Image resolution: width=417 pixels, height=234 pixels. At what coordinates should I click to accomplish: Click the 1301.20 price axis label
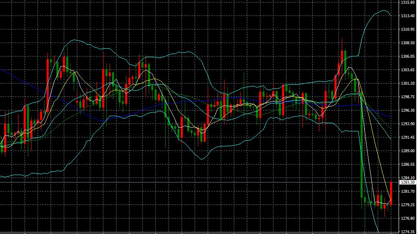pos(408,83)
